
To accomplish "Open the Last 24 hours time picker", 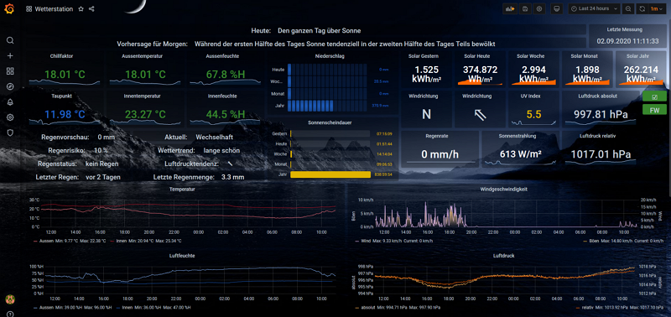I will click(x=595, y=8).
